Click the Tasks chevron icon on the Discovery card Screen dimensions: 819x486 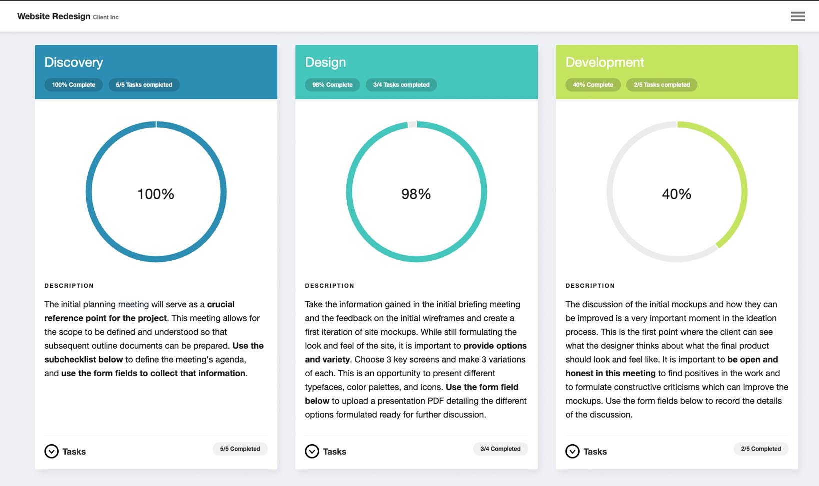[51, 451]
